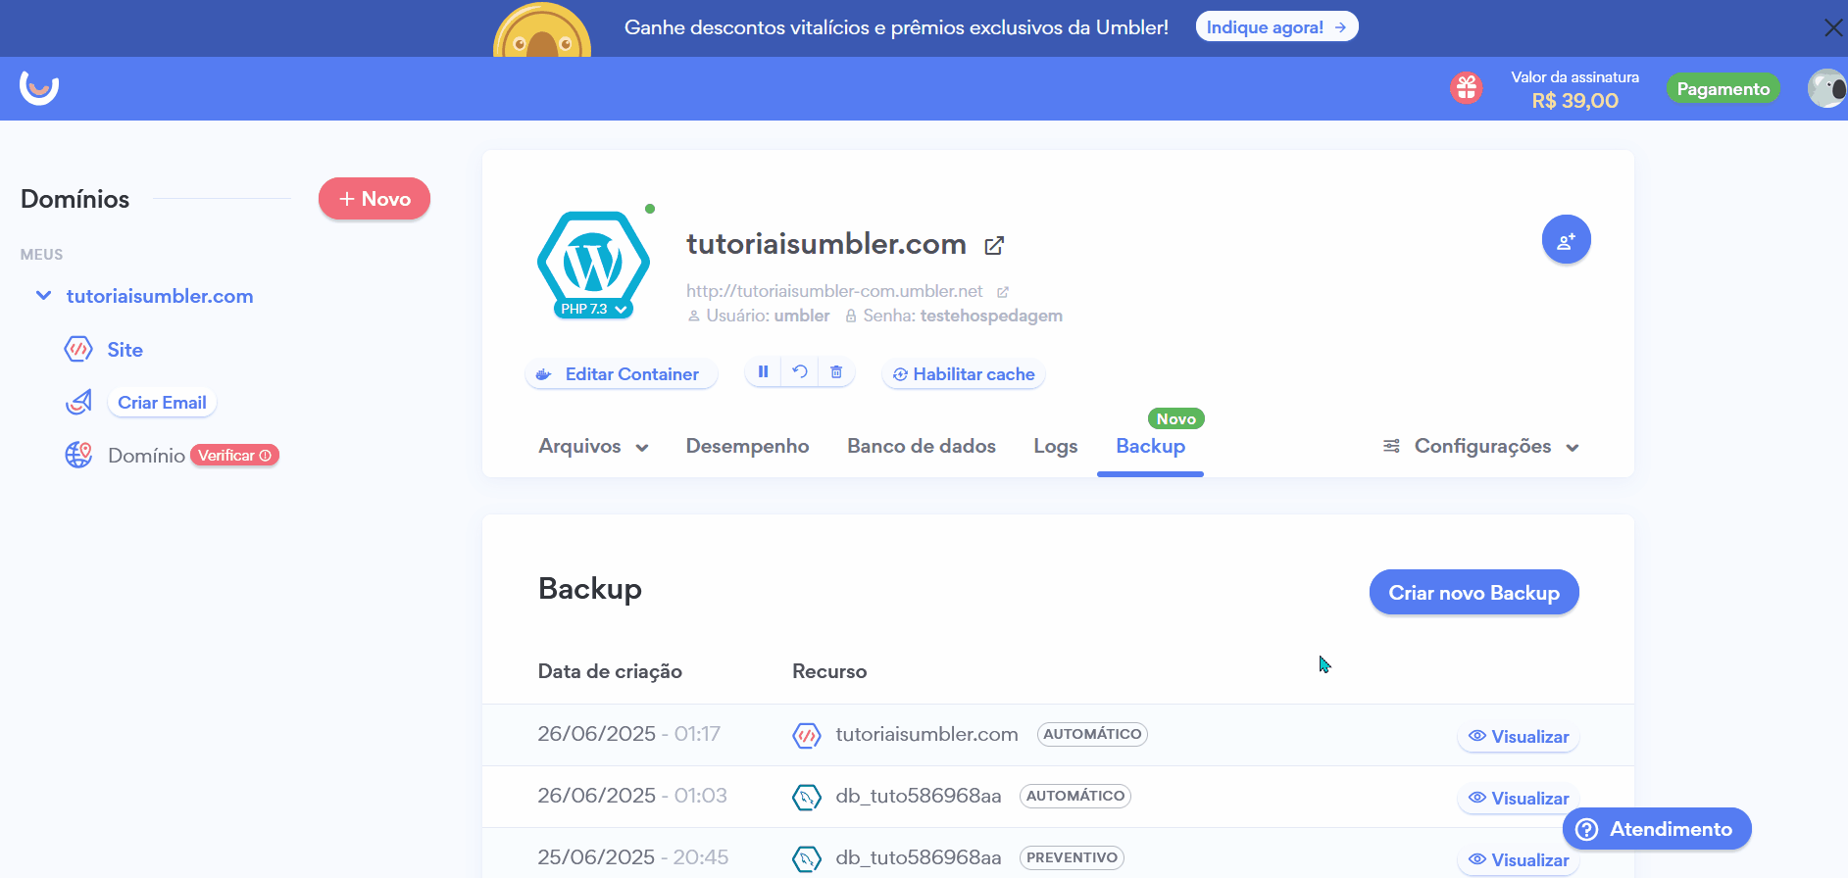The height and width of the screenshot is (878, 1848).
Task: Click the email paper plane icon
Action: (78, 402)
